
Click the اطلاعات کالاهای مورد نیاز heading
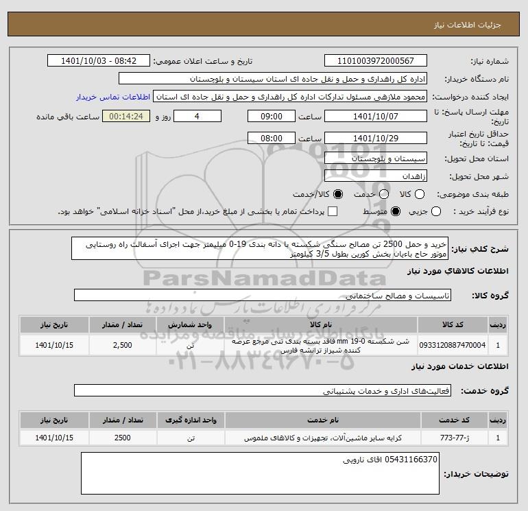coord(458,271)
